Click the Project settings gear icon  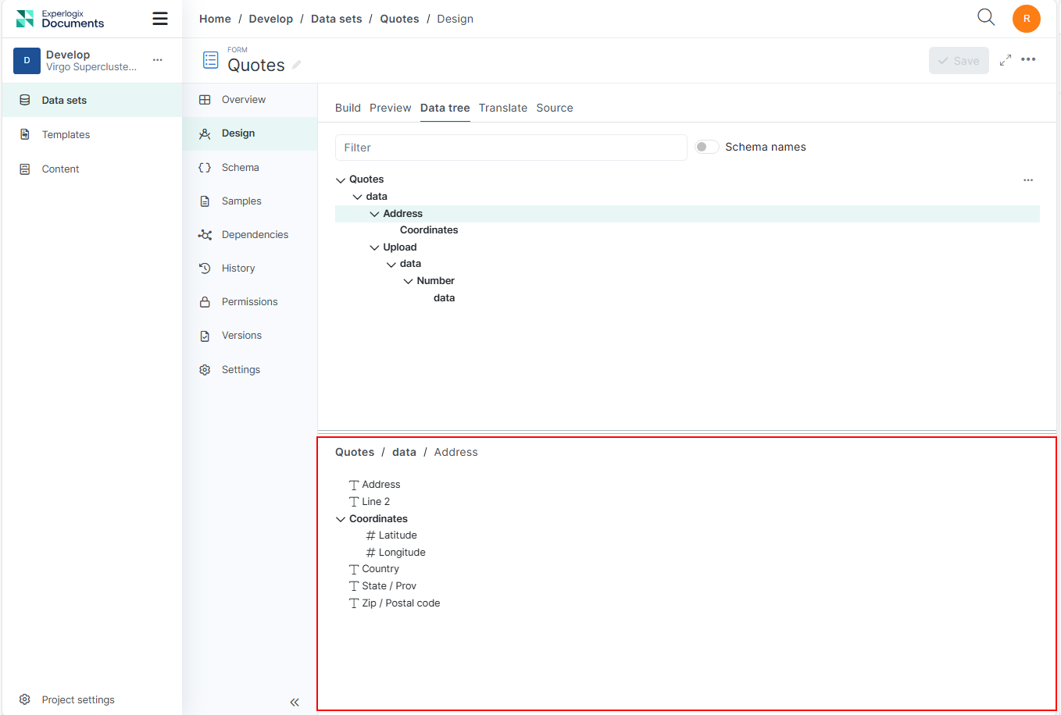[x=25, y=699]
